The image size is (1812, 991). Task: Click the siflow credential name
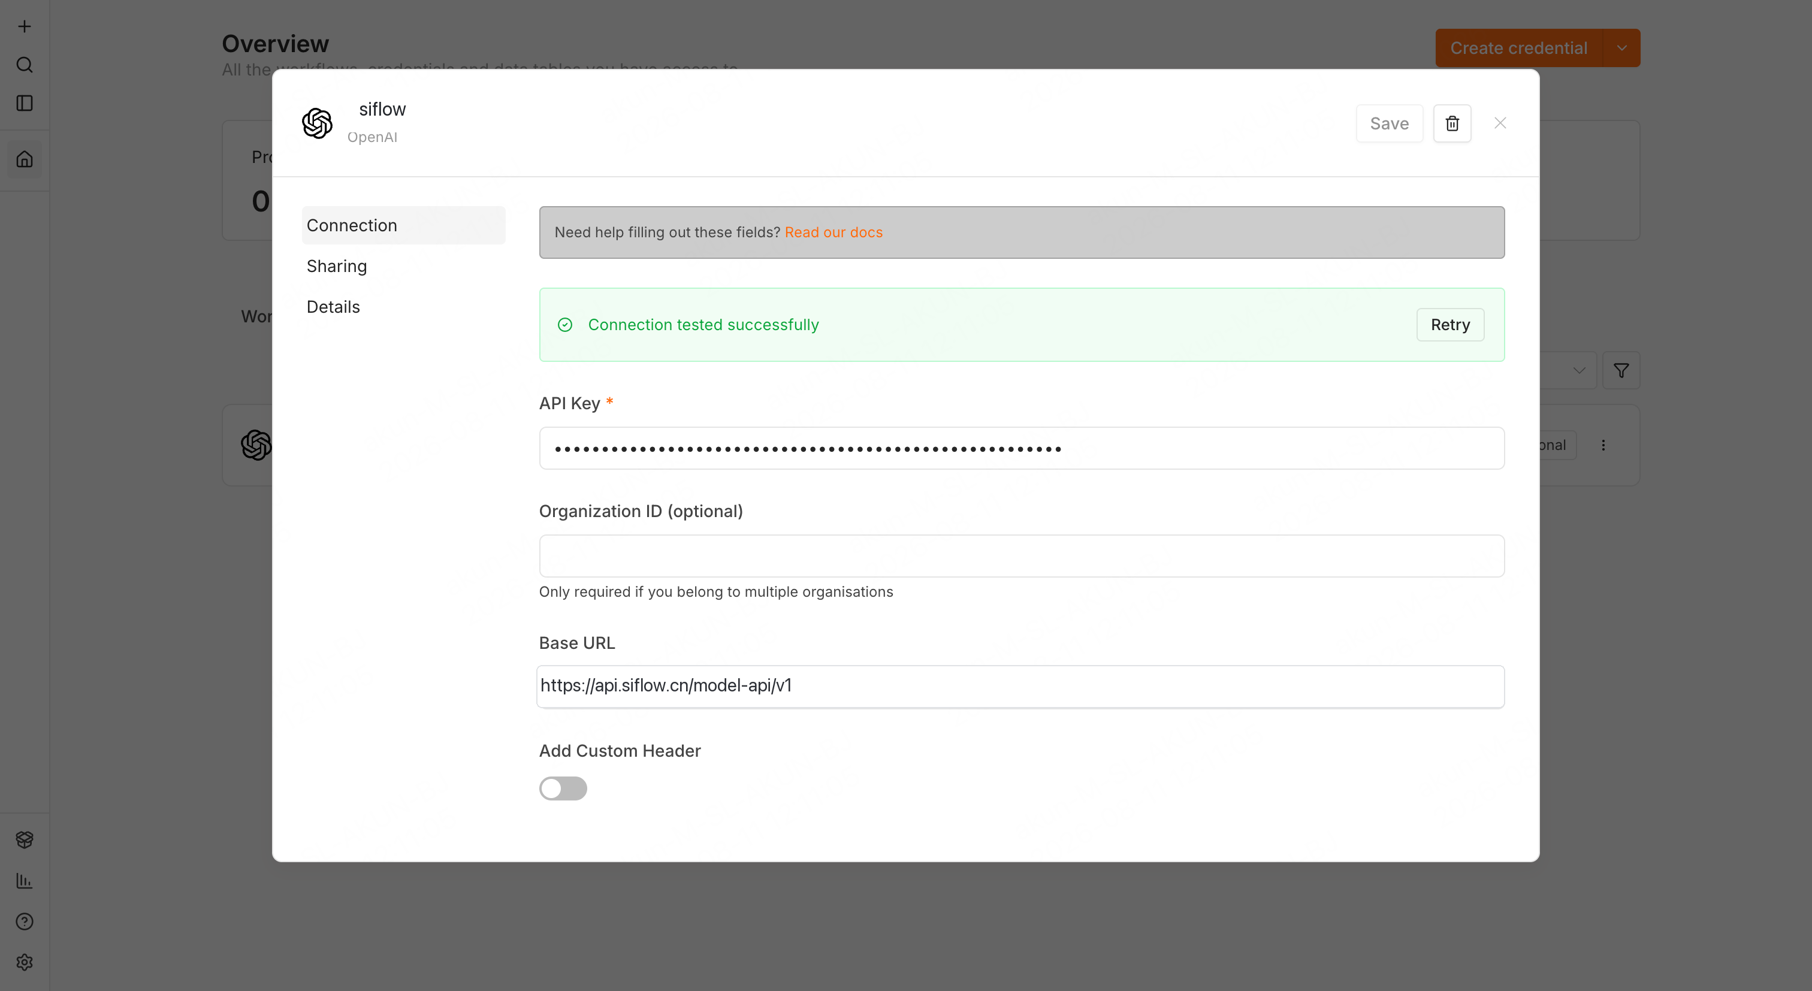pos(383,109)
